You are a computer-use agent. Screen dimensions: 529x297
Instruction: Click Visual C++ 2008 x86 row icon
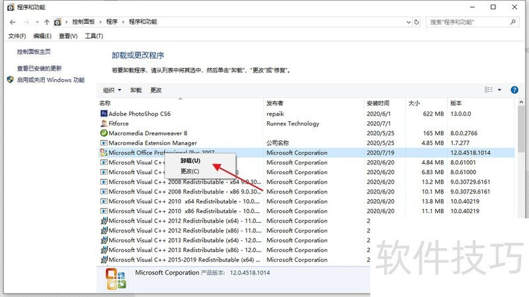point(104,191)
